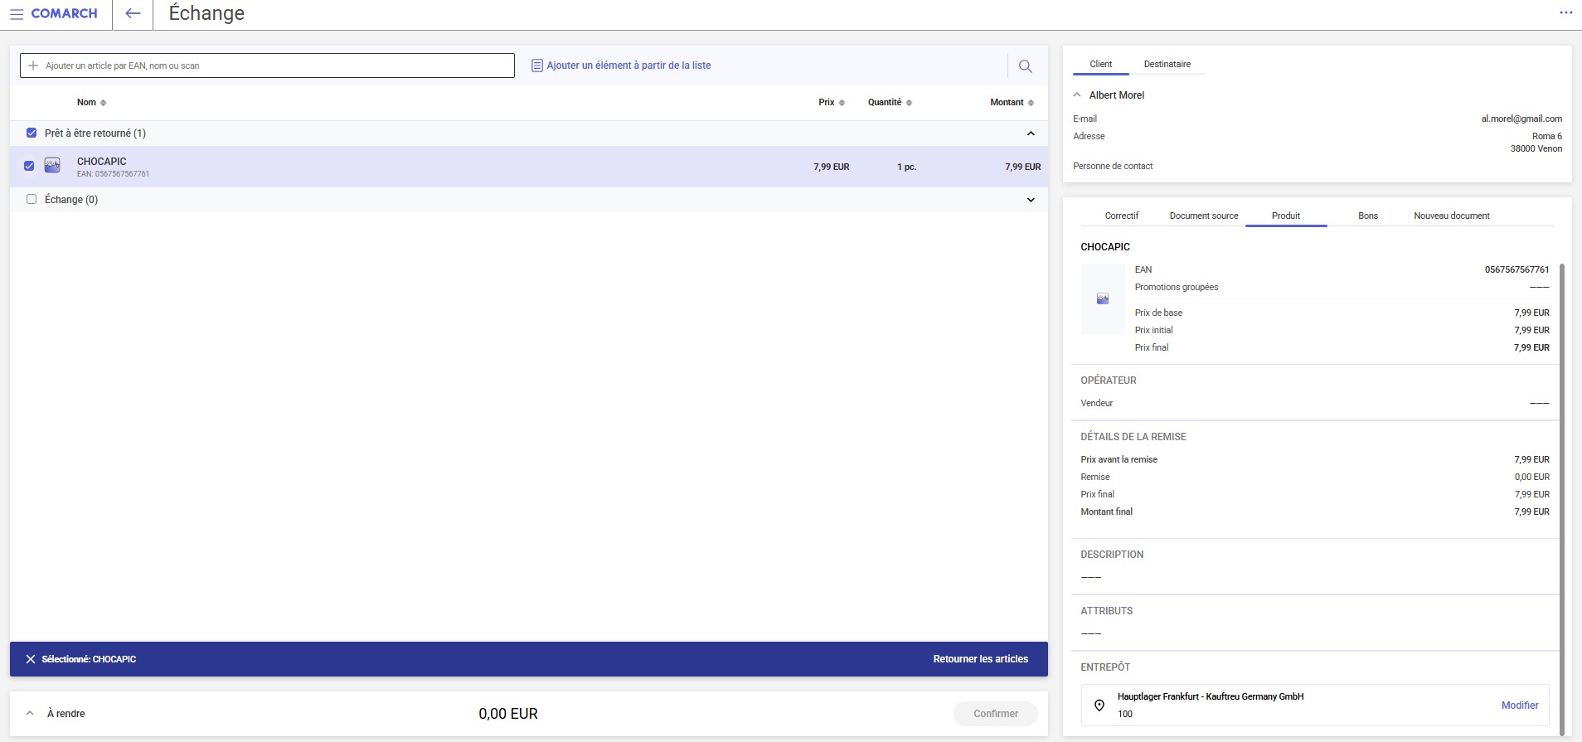
Task: Collapse the Albert Morel client details
Action: point(1077,95)
